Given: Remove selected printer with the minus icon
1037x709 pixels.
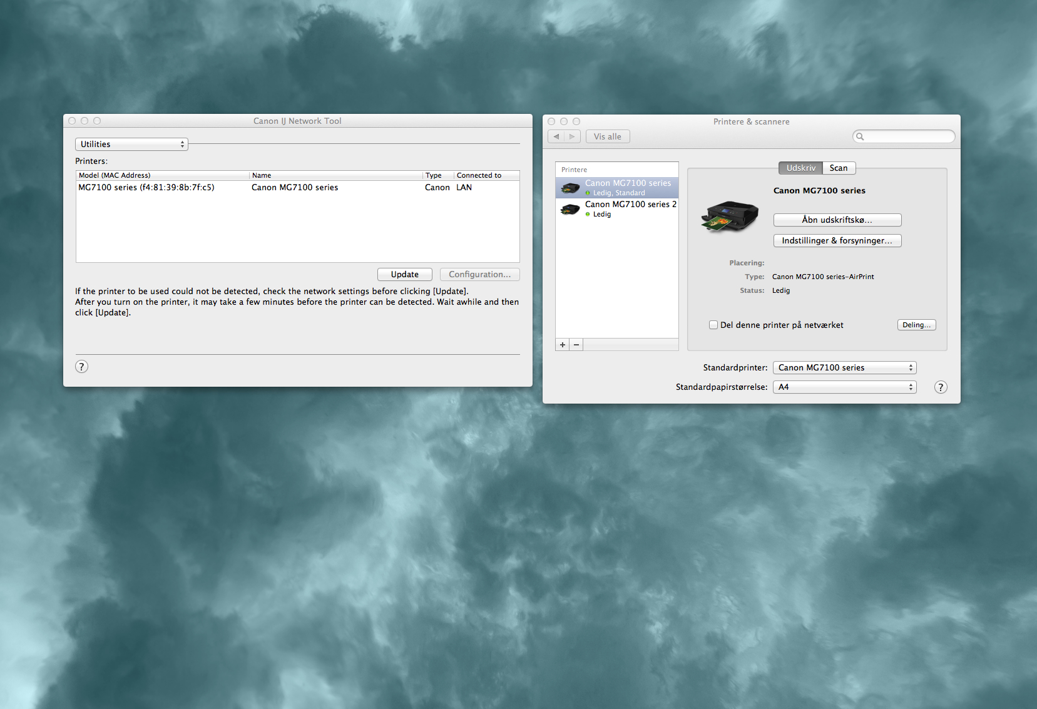Looking at the screenshot, I should pos(576,344).
